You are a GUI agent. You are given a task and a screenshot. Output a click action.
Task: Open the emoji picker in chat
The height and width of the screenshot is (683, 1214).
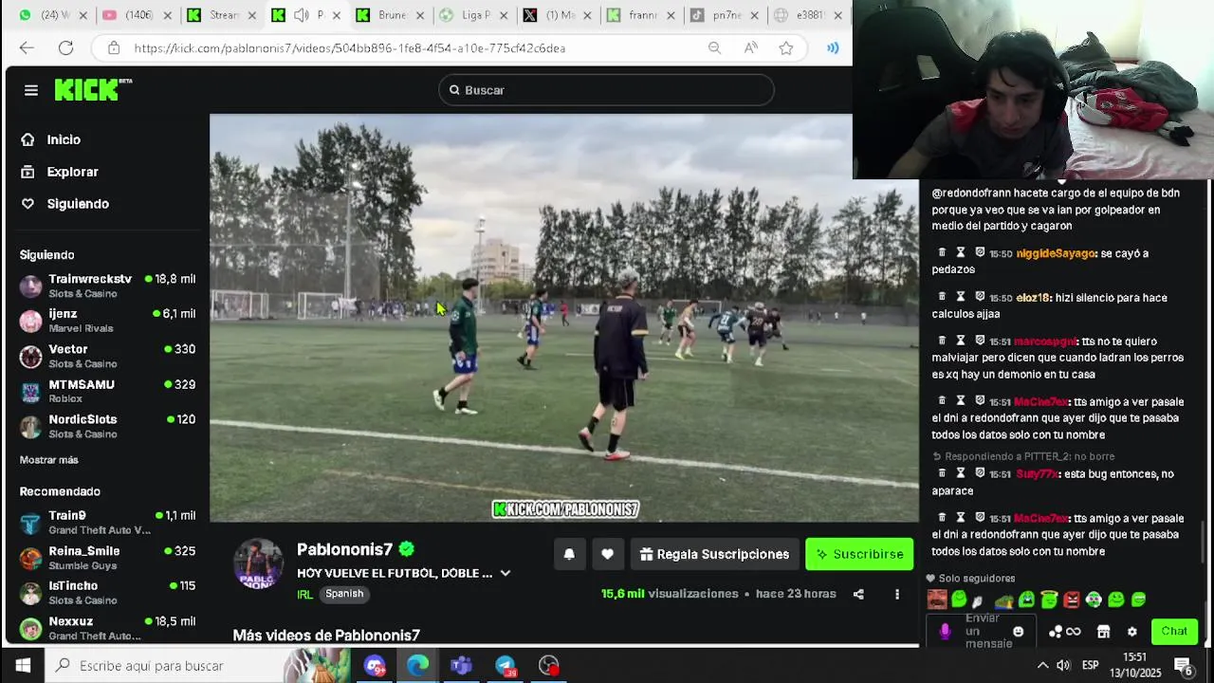(x=1019, y=632)
